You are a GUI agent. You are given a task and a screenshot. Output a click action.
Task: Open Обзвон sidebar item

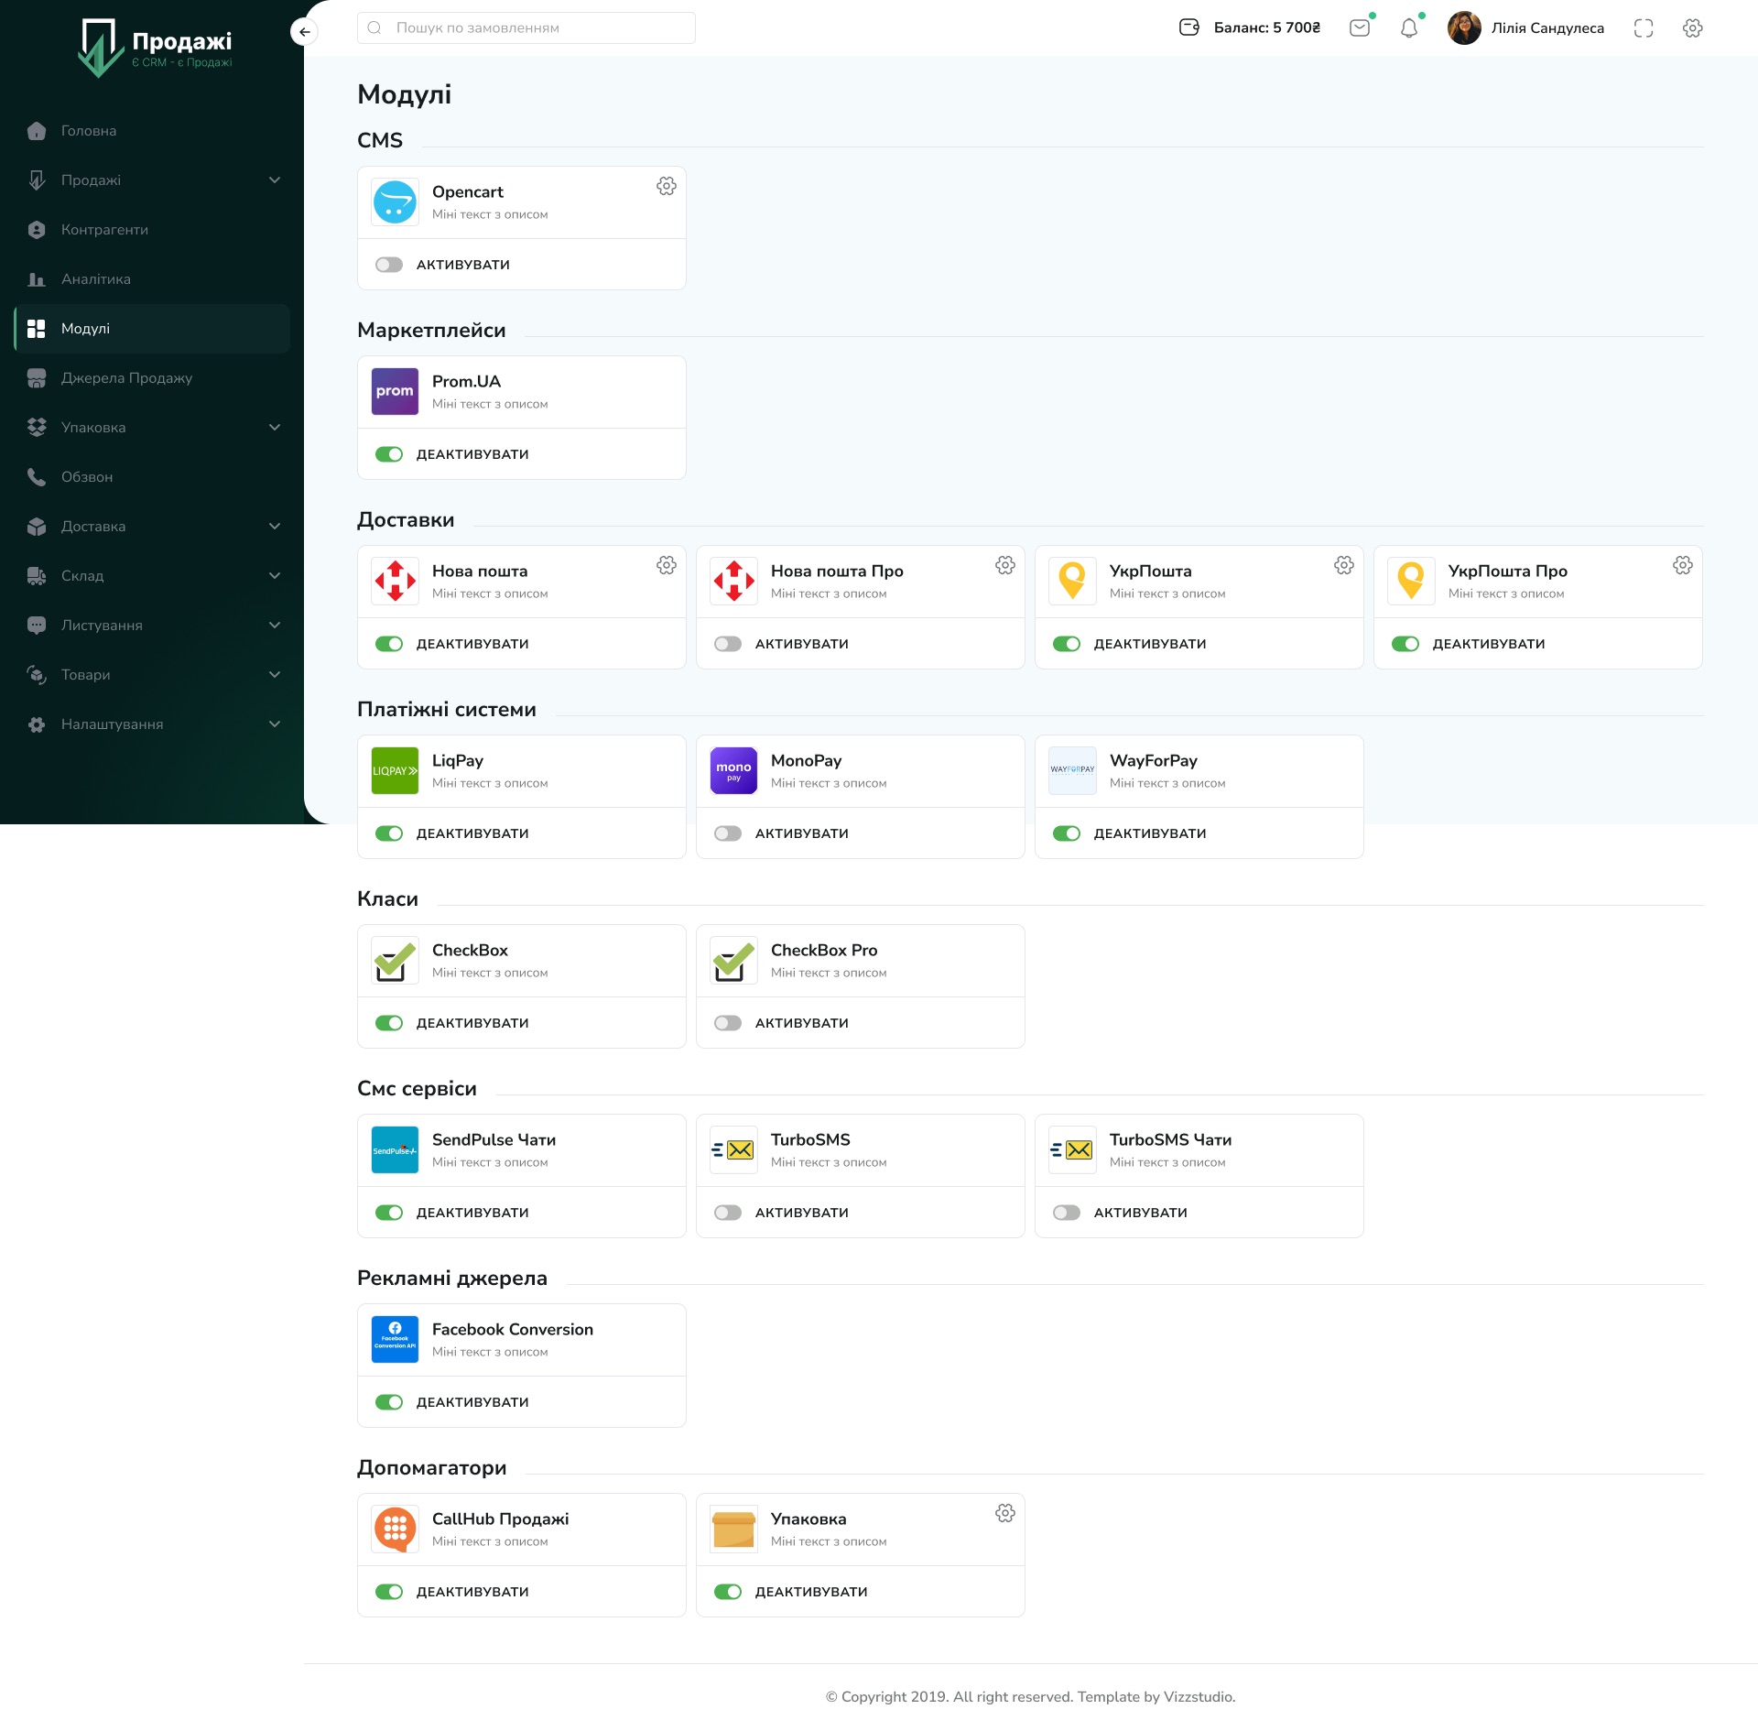[x=152, y=477]
